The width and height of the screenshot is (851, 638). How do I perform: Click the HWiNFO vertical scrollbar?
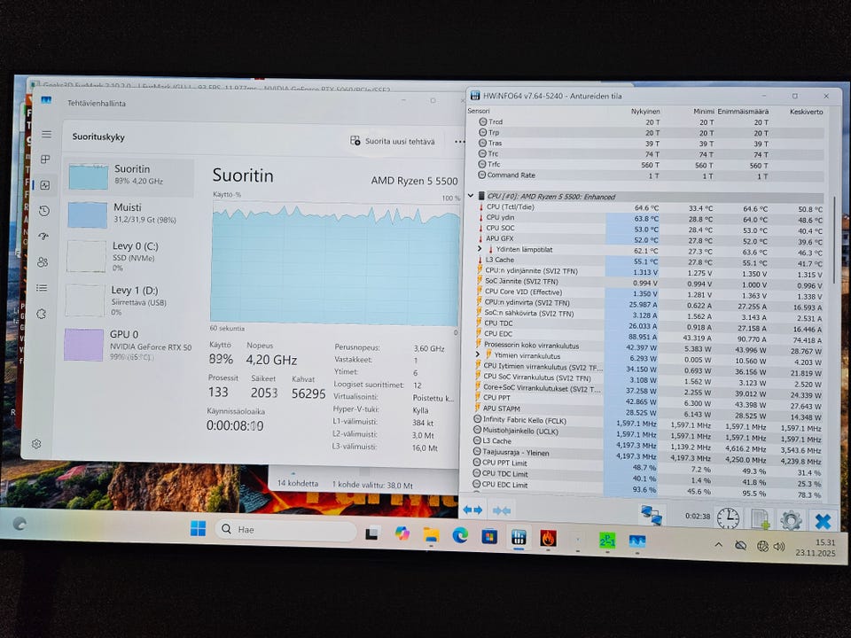(835, 240)
